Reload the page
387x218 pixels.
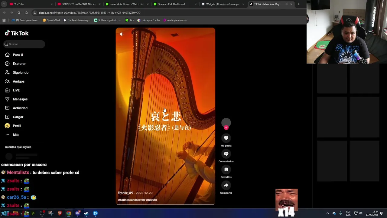[19, 13]
